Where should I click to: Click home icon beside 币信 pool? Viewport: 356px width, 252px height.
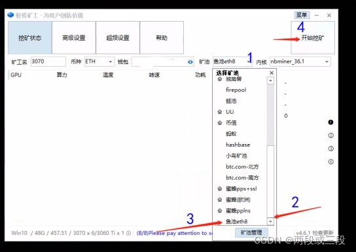point(219,123)
